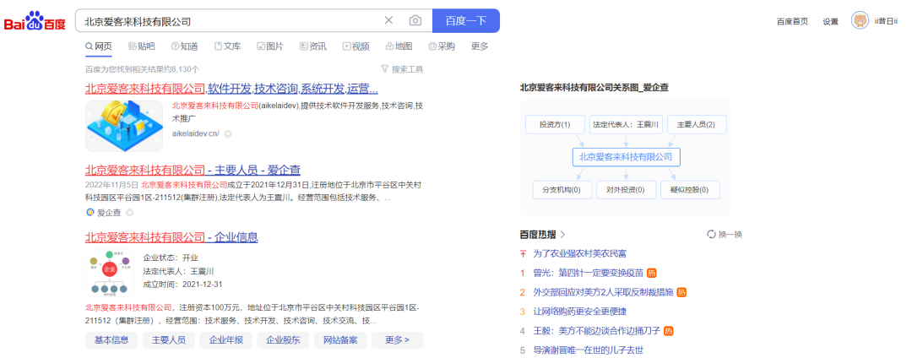Image resolution: width=912 pixels, height=358 pixels.
Task: Switch to the 贴吧 tab
Action: 141,46
